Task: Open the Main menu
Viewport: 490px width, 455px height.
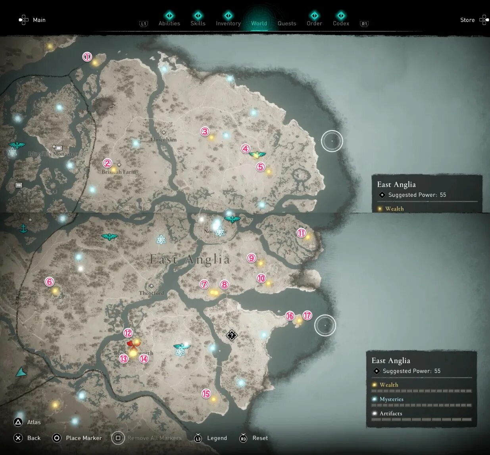Action: (x=39, y=20)
